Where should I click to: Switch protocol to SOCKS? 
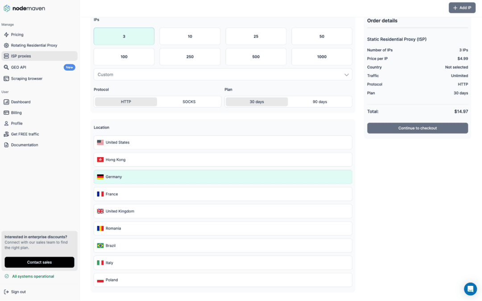coord(189,102)
